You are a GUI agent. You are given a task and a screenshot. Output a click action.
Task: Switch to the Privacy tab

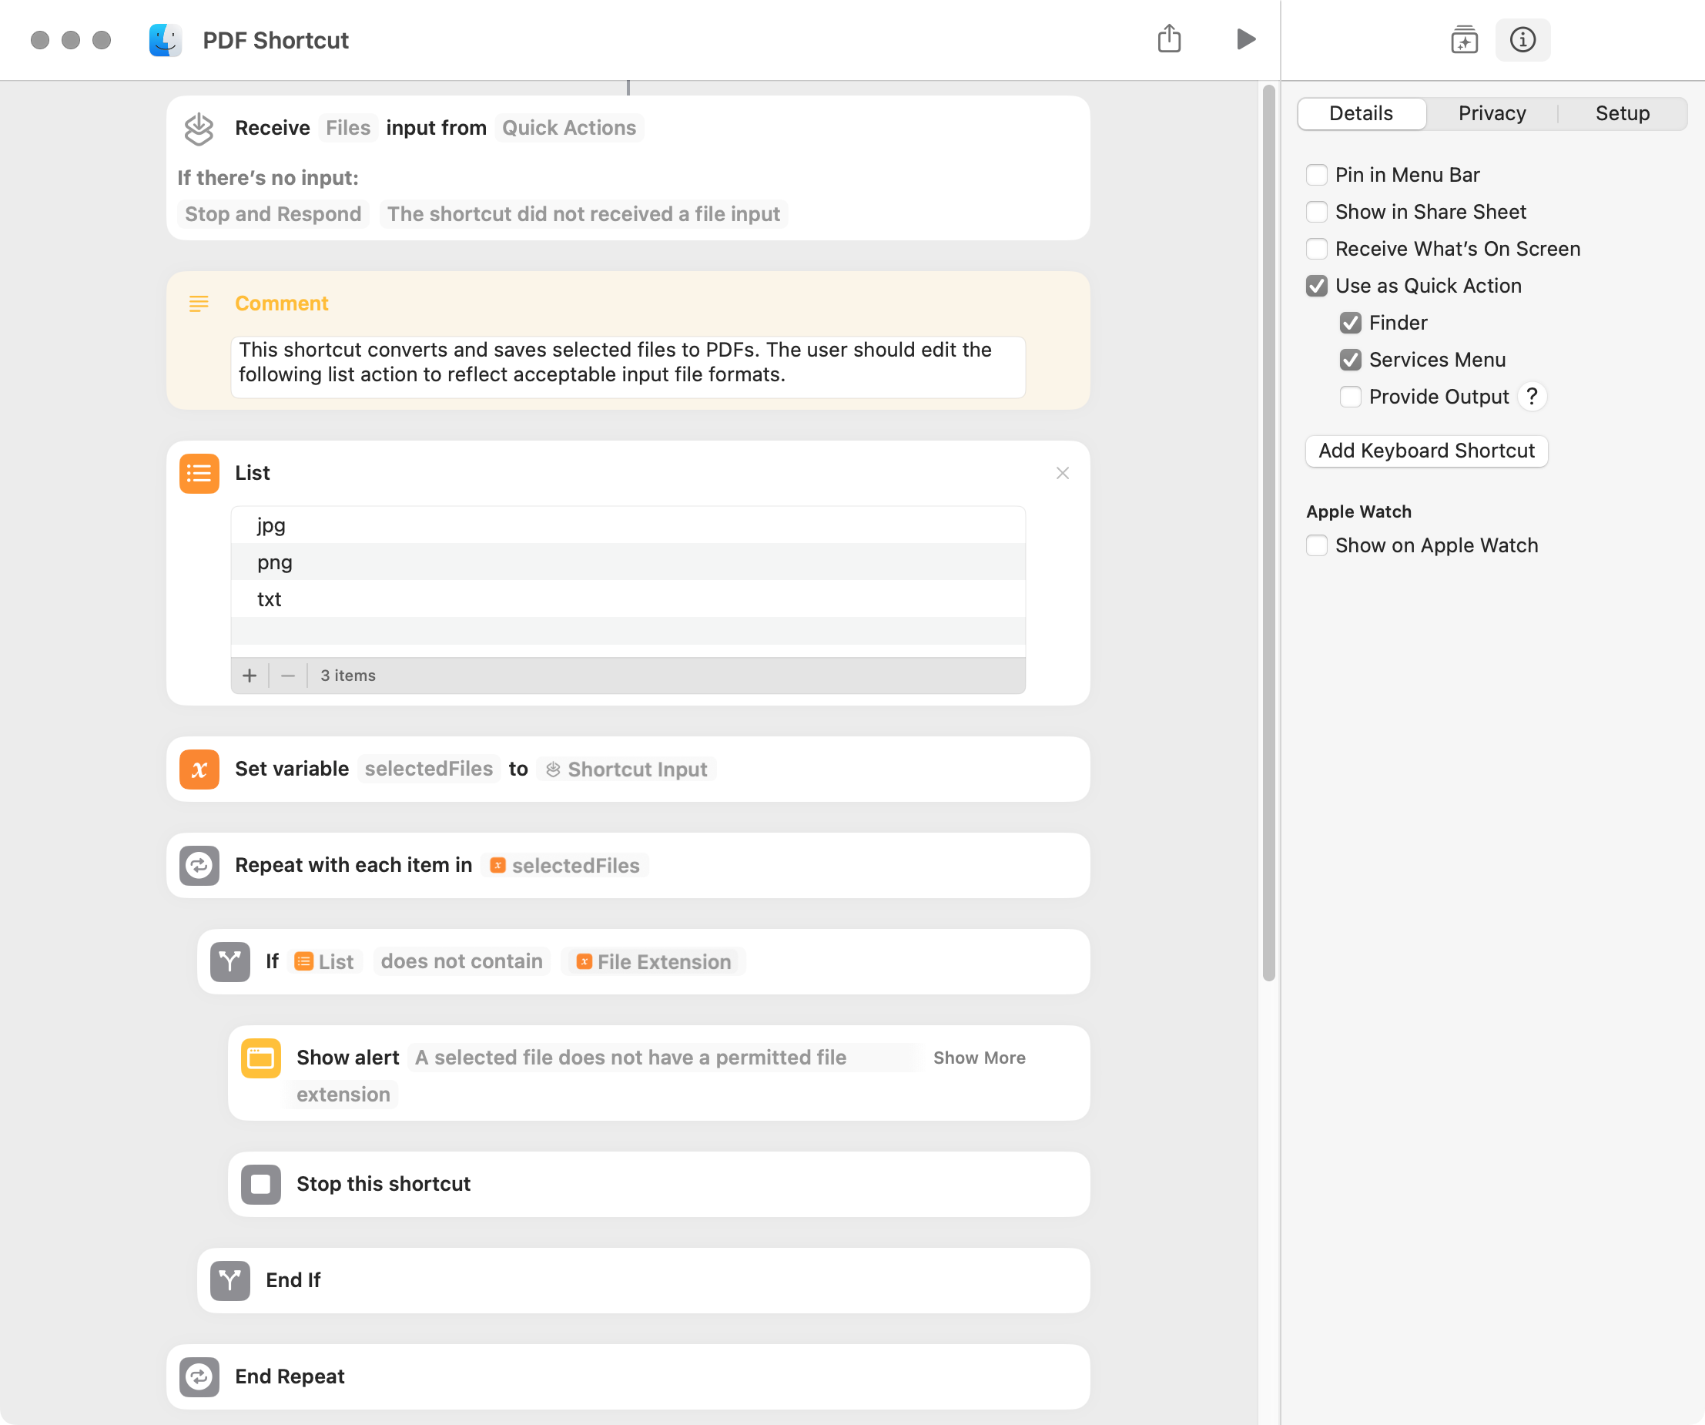tap(1492, 114)
